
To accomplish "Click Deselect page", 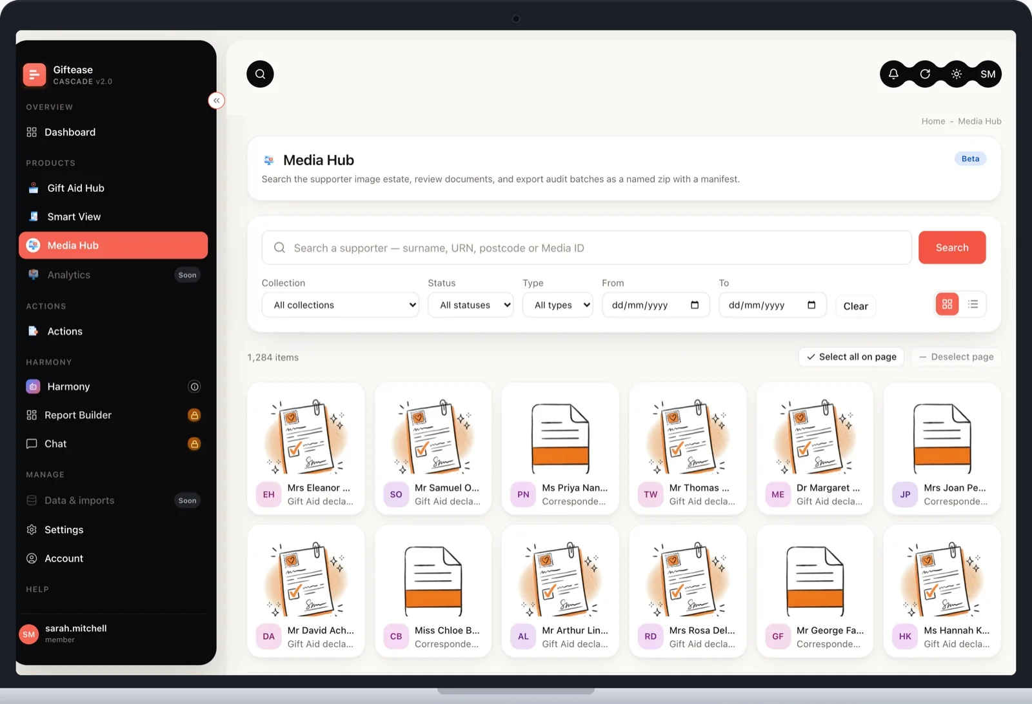I will [x=956, y=357].
